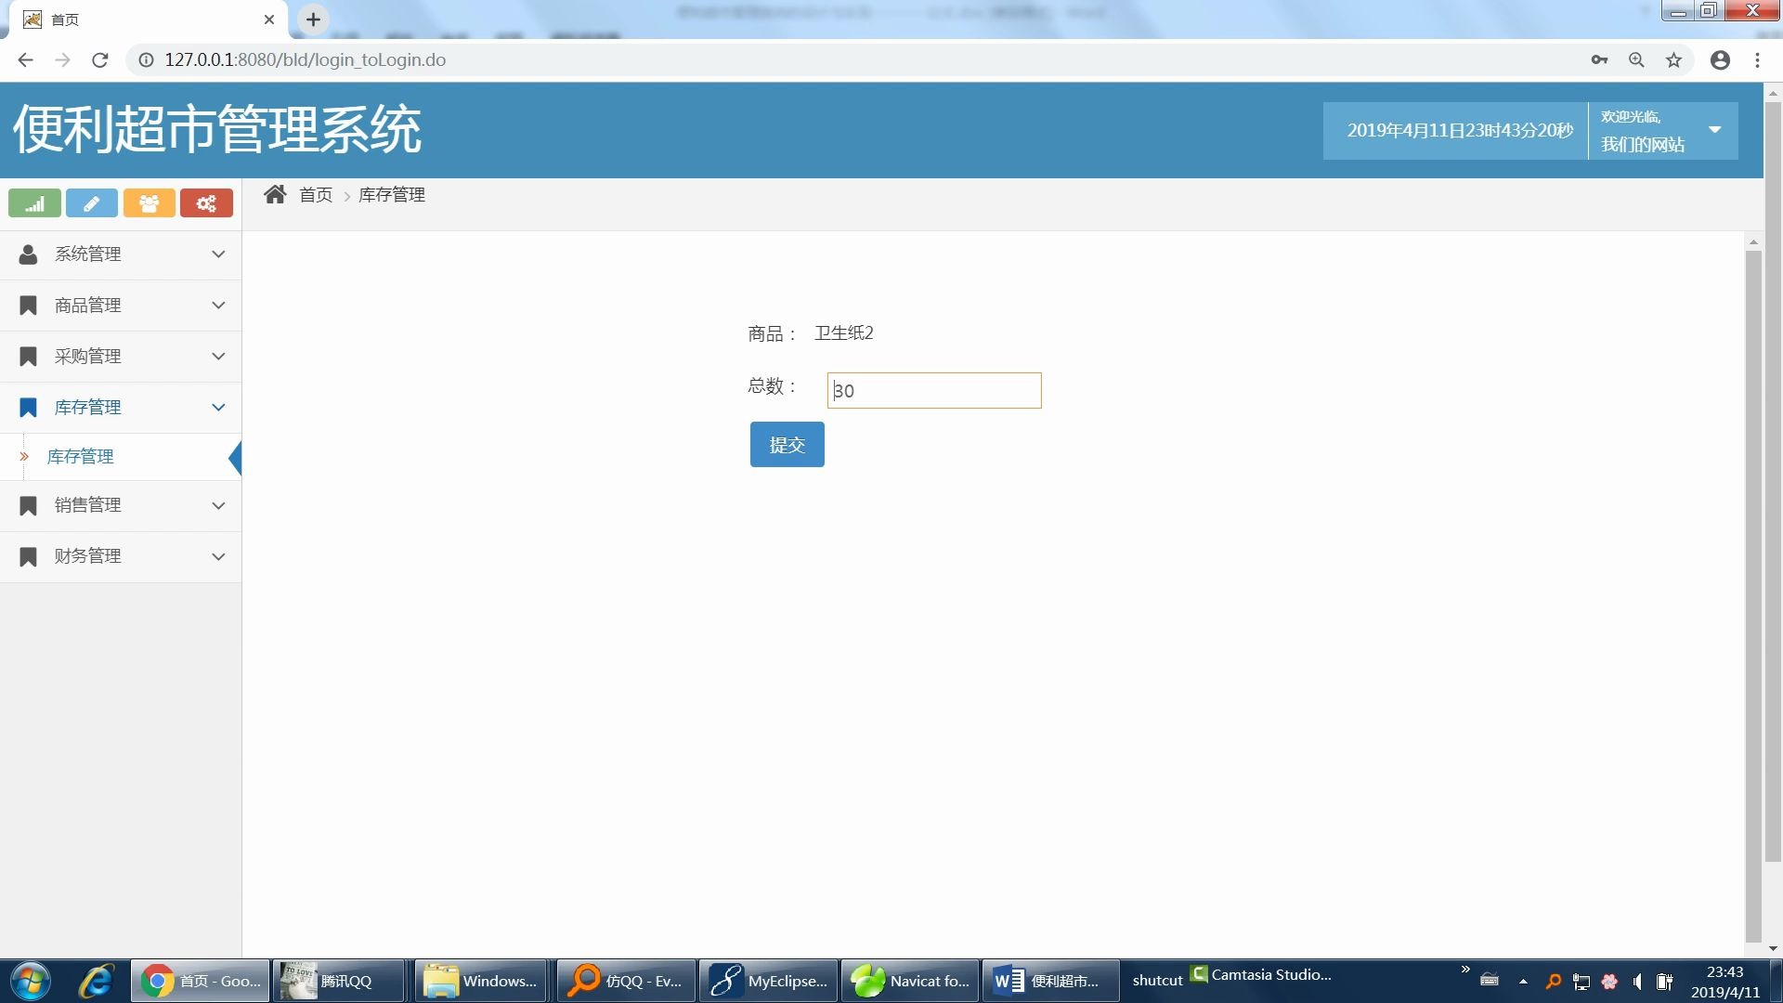The height and width of the screenshot is (1003, 1783).
Task: Expand the 商品管理 menu chevron
Action: [218, 305]
